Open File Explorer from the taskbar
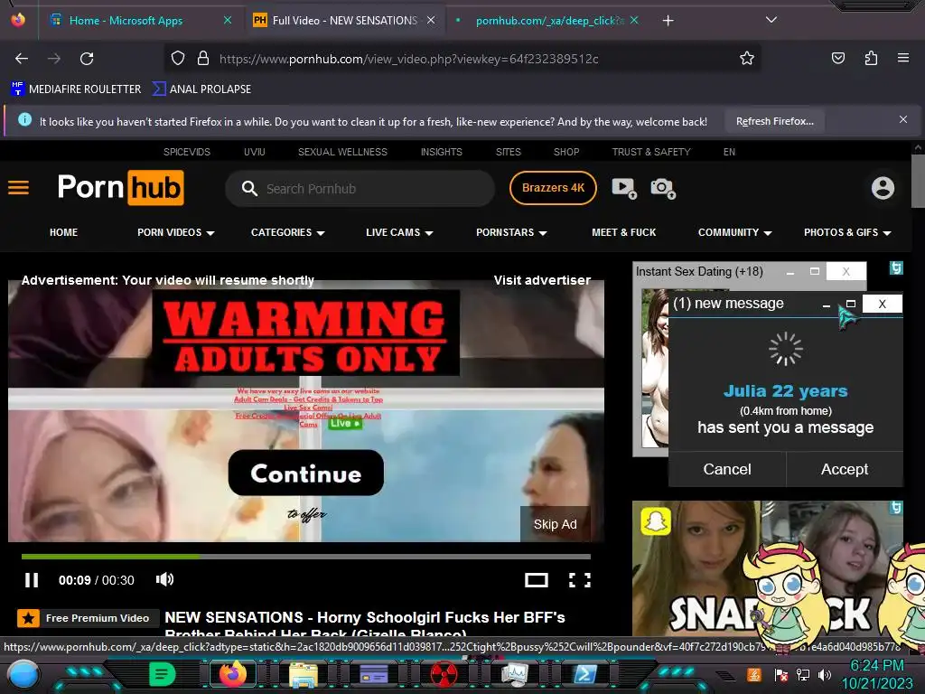 pyautogui.click(x=304, y=674)
